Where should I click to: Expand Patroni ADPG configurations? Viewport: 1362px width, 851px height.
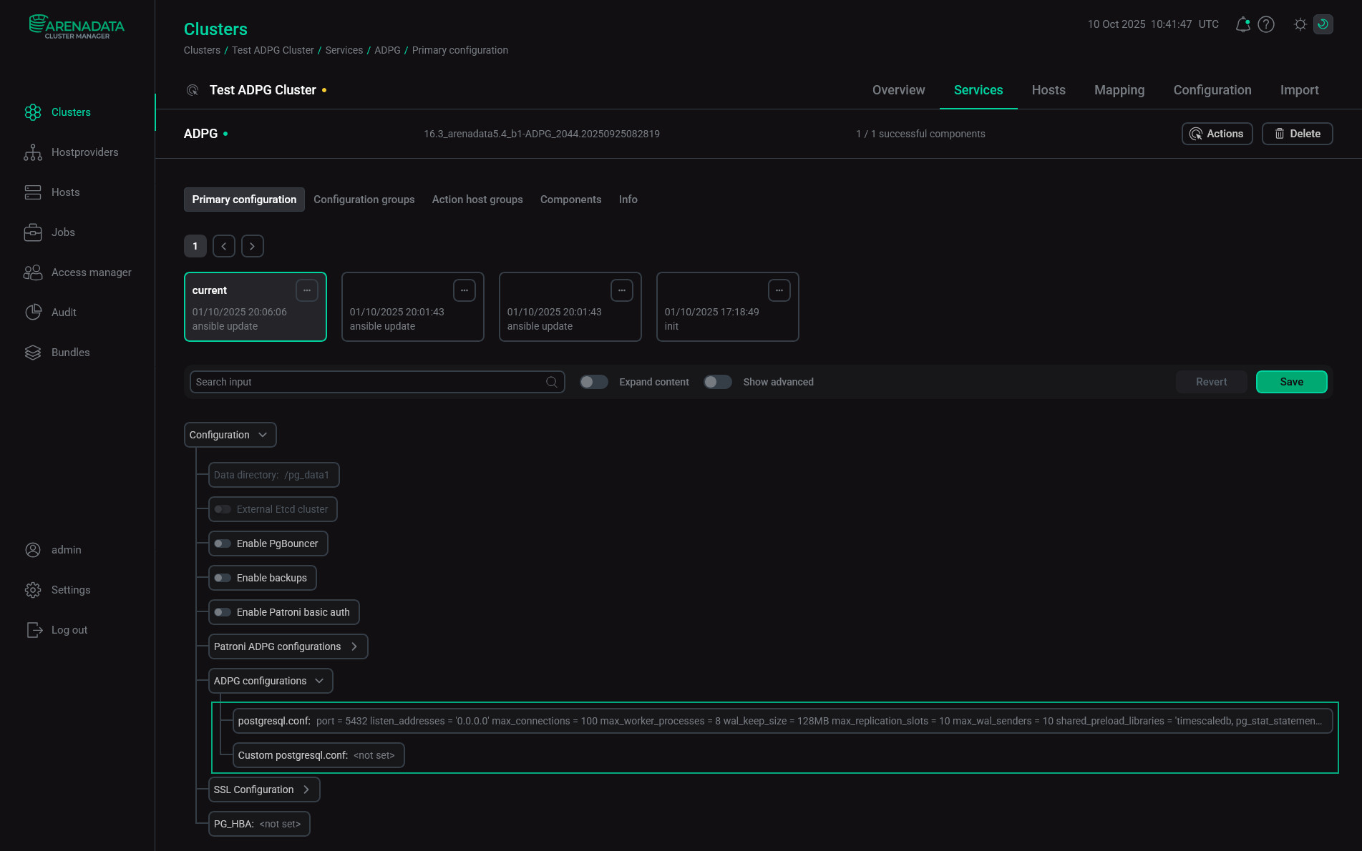(354, 646)
